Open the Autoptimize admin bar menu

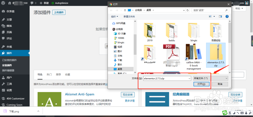pos(60,3)
